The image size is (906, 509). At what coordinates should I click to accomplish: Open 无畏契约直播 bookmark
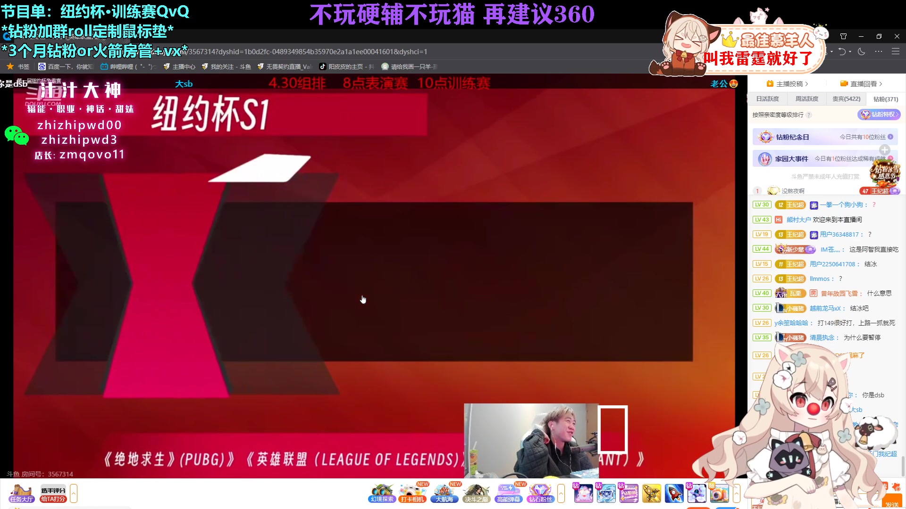[285, 66]
